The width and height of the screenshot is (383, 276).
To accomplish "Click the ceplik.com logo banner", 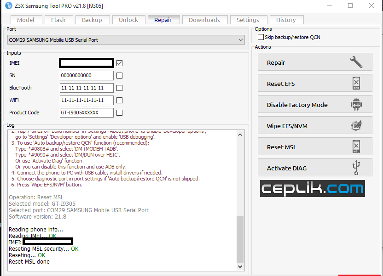I will pyautogui.click(x=313, y=189).
